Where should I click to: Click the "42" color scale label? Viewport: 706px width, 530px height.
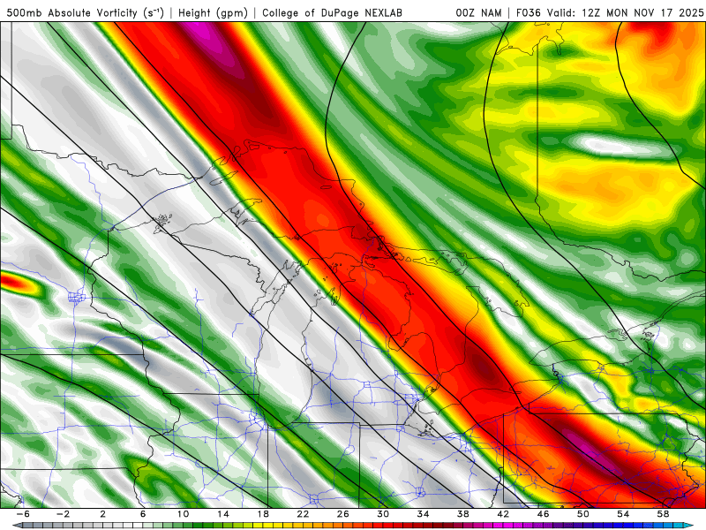pos(503,514)
